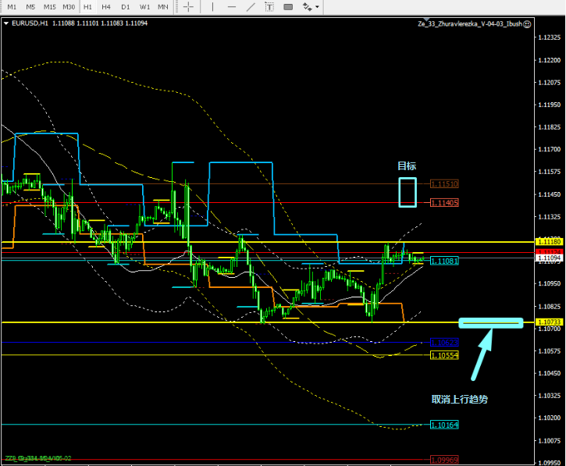Toggle the M1 timeframe
Viewport: 566px width, 466px height.
click(12, 7)
